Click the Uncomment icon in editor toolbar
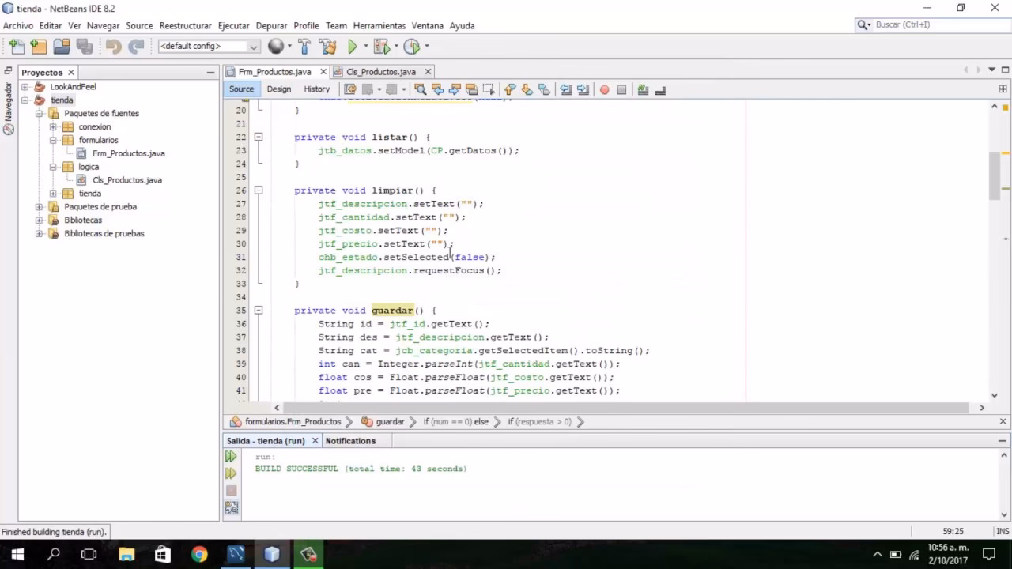 pyautogui.click(x=660, y=89)
